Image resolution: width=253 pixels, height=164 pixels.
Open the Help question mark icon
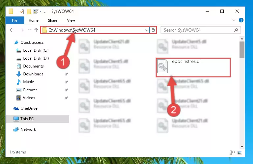pyautogui.click(x=241, y=20)
